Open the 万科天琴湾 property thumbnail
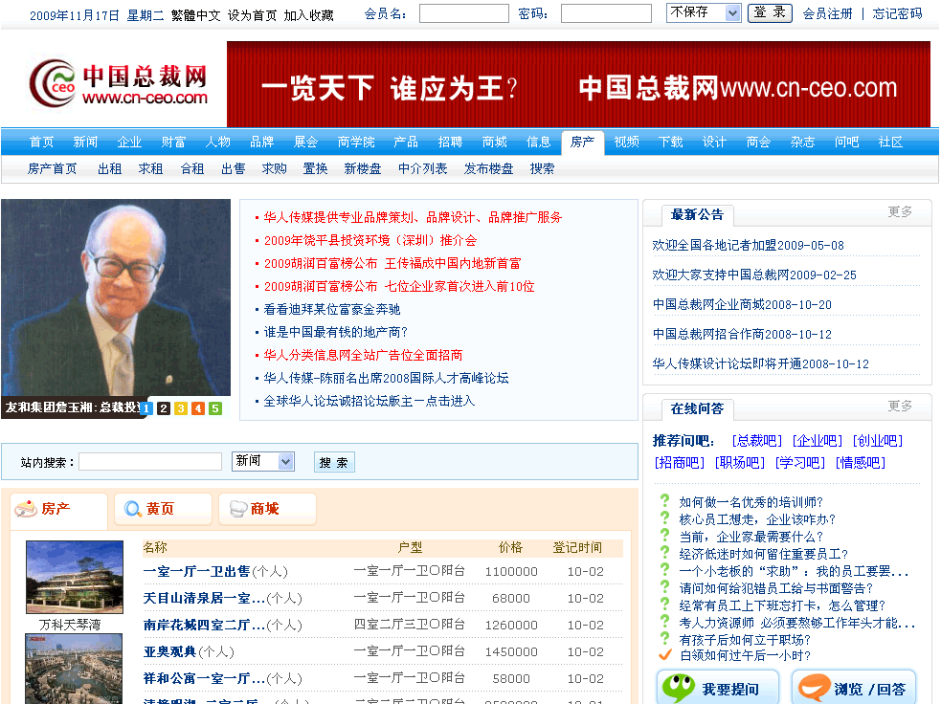Image resolution: width=941 pixels, height=704 pixels. (x=75, y=577)
